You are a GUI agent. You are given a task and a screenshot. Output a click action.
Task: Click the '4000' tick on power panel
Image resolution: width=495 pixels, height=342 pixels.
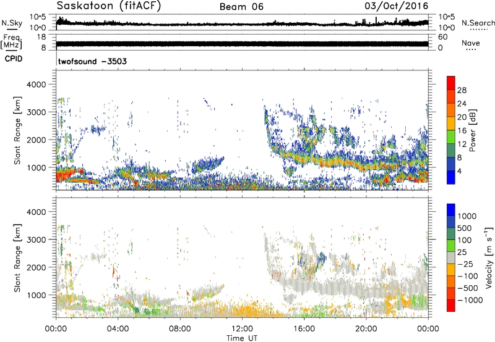tap(36, 85)
